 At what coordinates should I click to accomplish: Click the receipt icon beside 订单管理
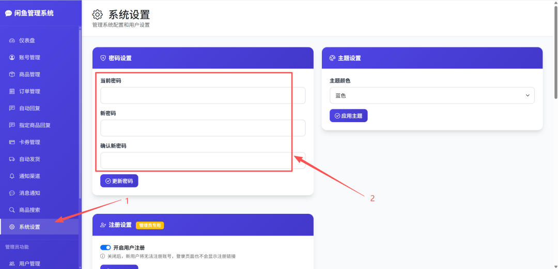[12, 91]
